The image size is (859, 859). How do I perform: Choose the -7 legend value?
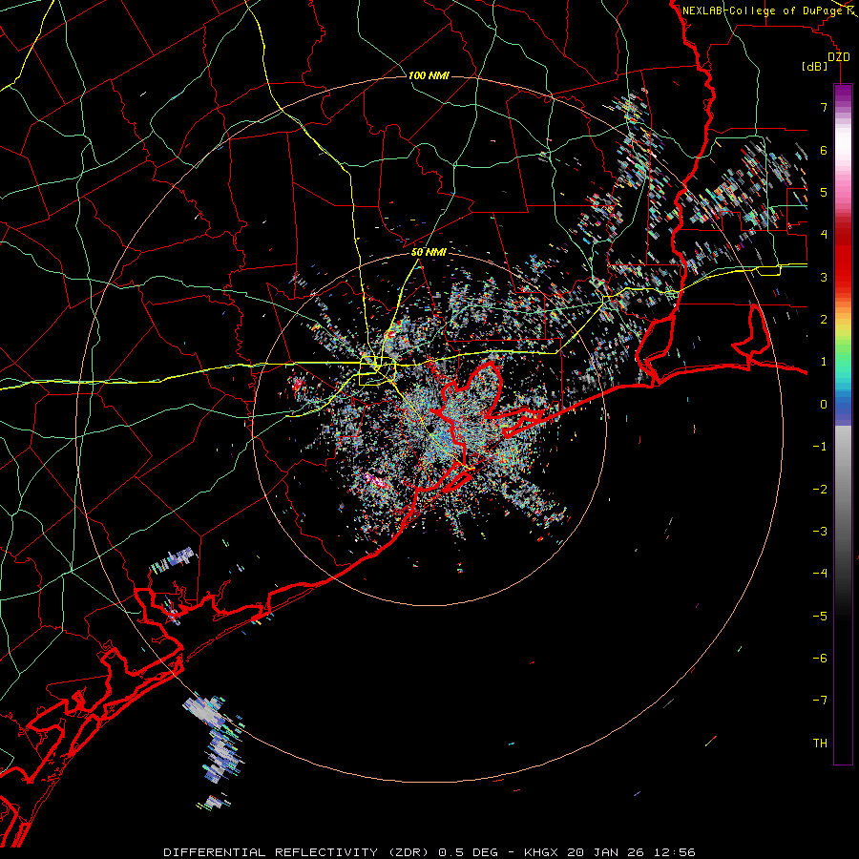click(x=820, y=701)
